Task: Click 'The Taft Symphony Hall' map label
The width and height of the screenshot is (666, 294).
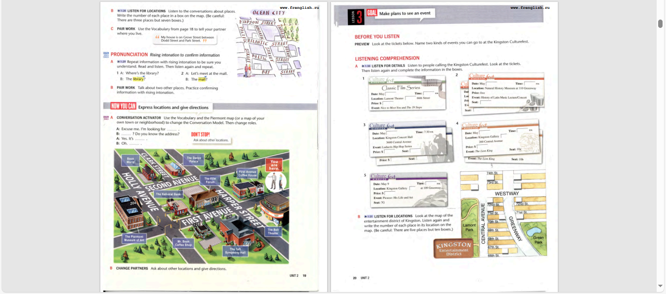Action: (x=235, y=251)
